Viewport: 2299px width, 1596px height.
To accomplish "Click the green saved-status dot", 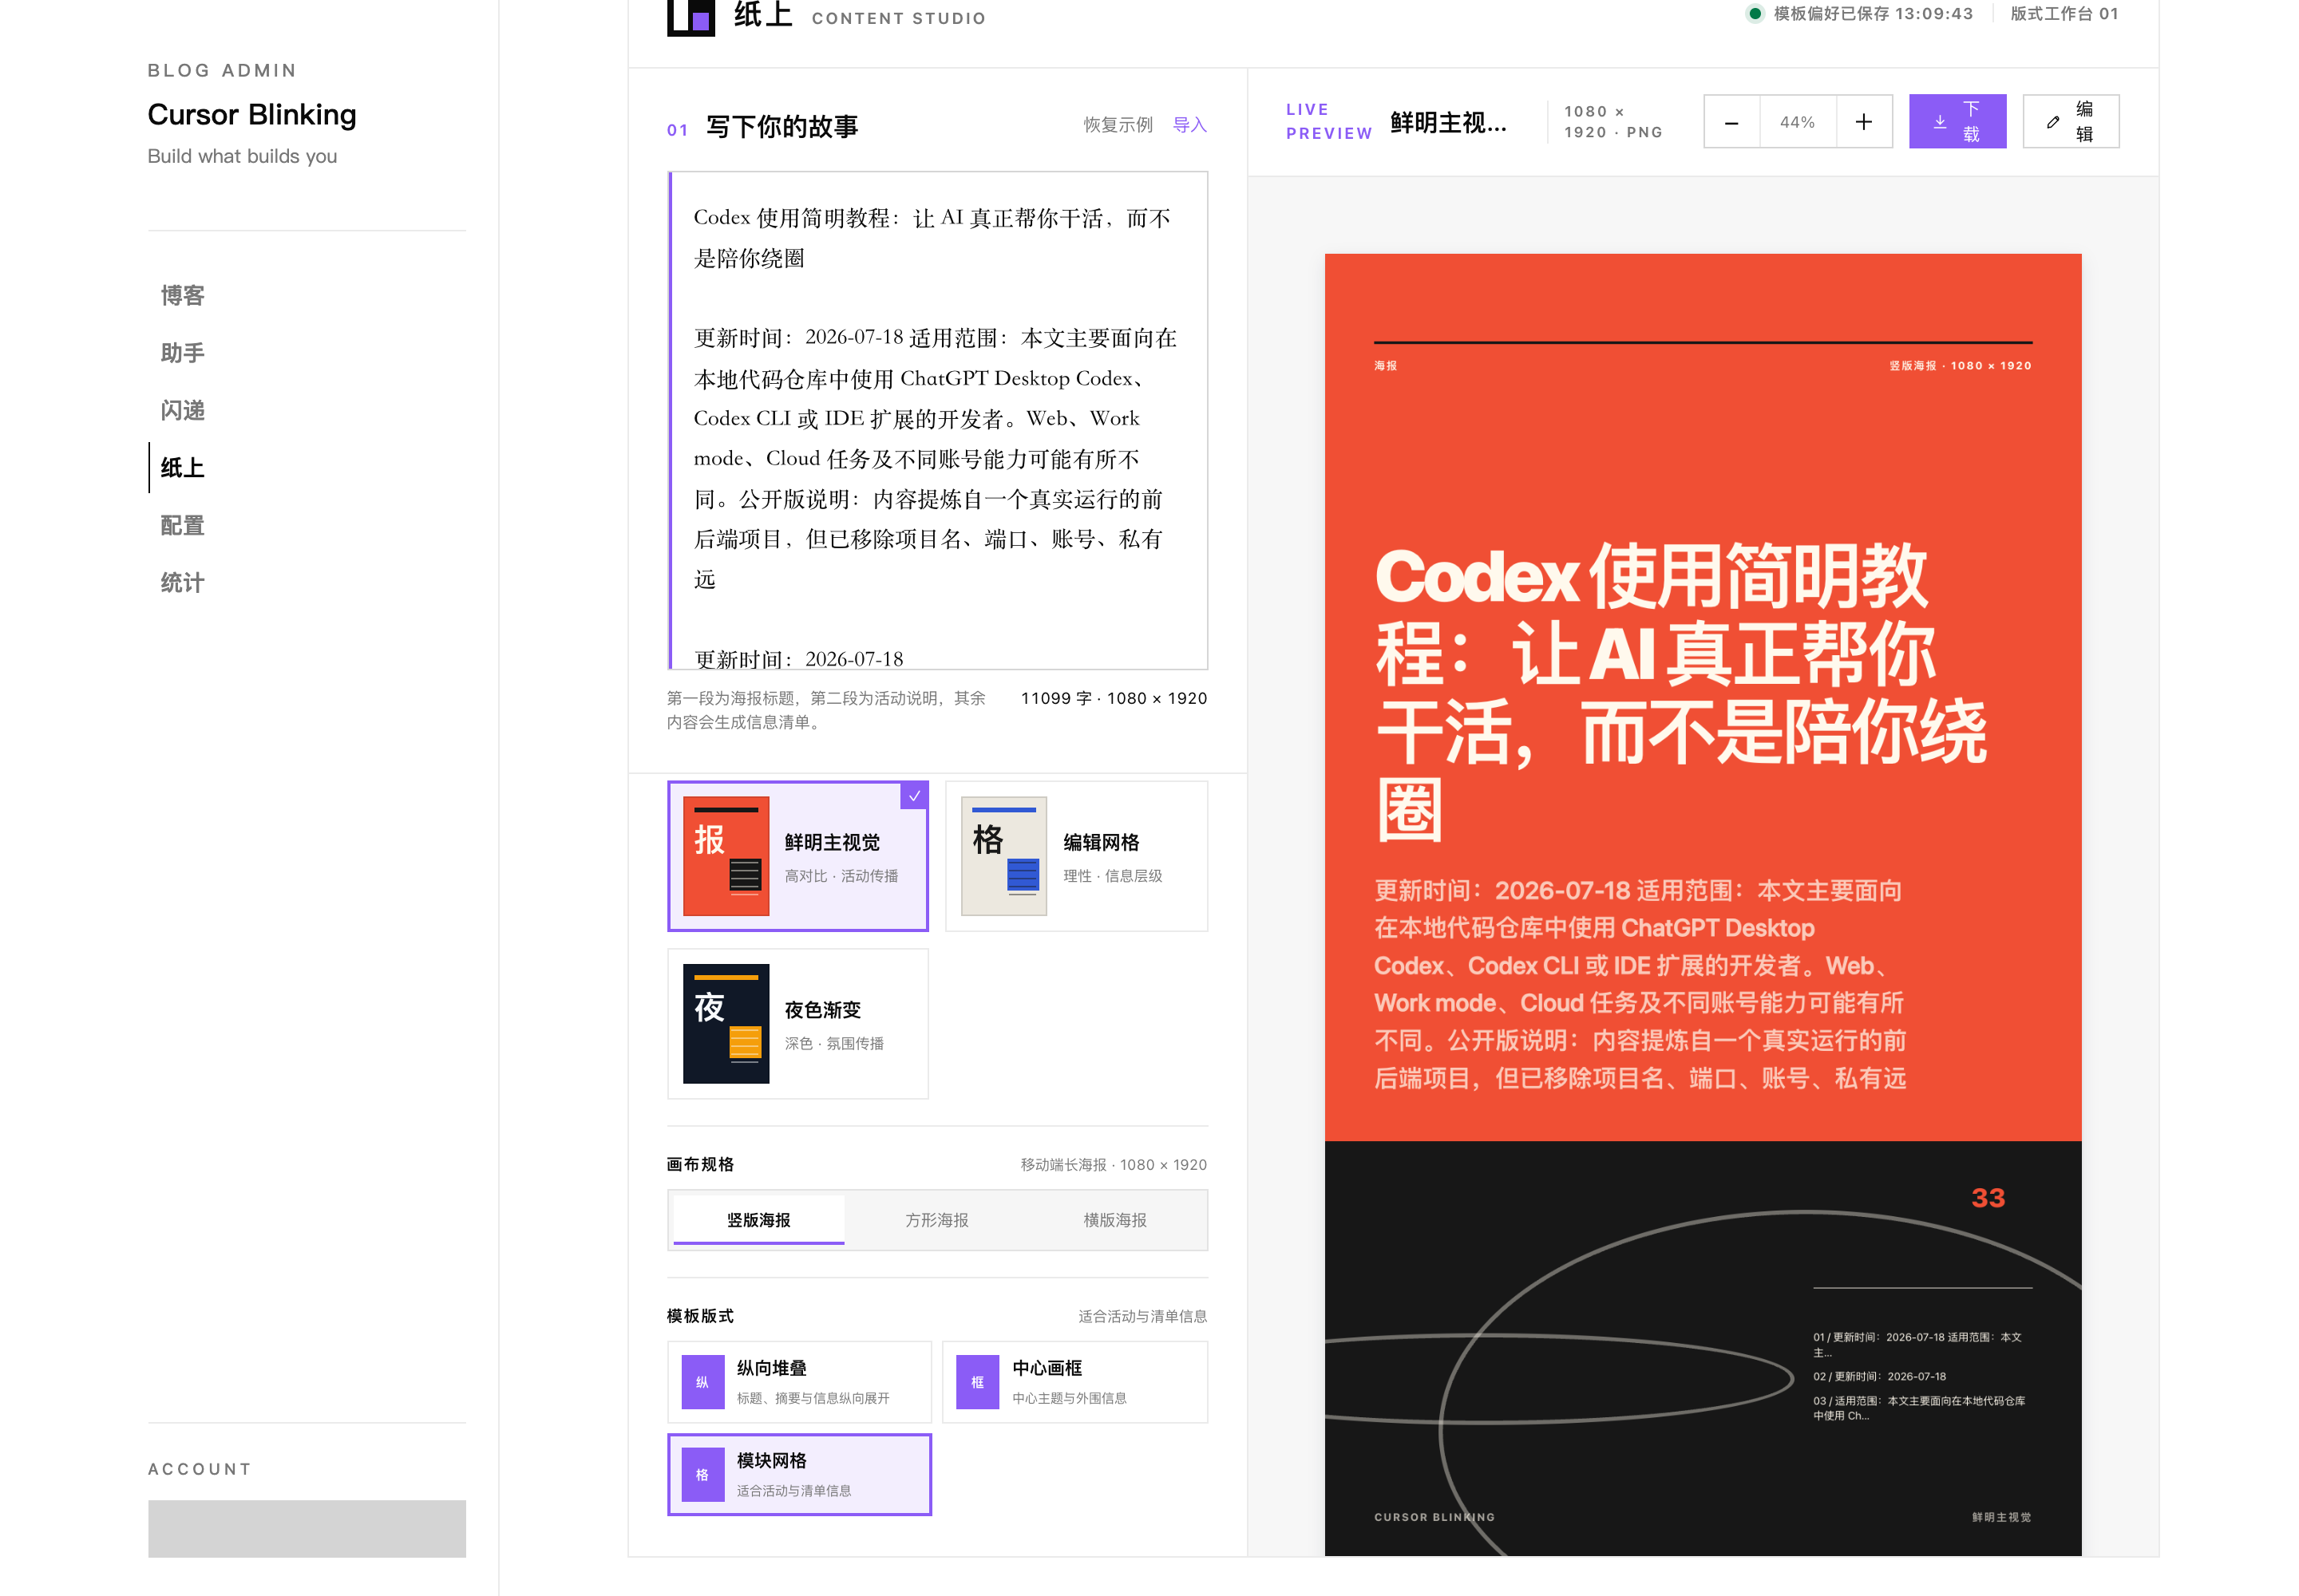I will click(1754, 14).
